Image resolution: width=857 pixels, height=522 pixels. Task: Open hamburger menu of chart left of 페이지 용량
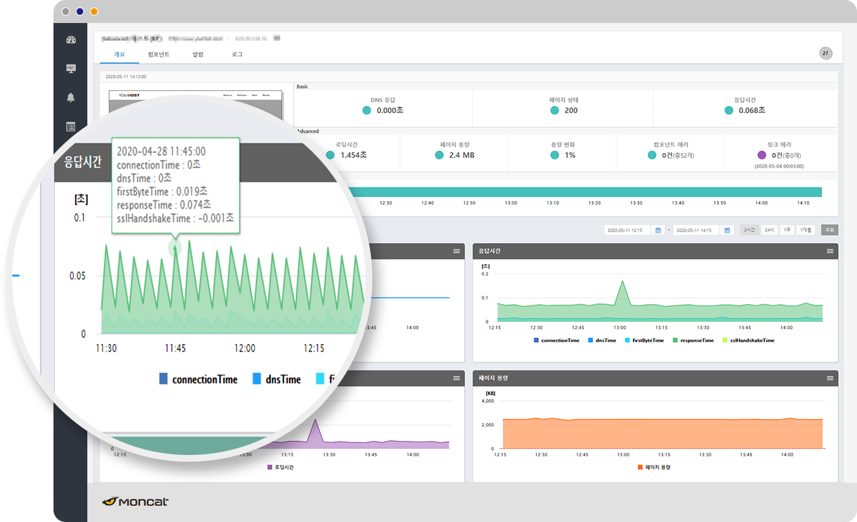(457, 378)
